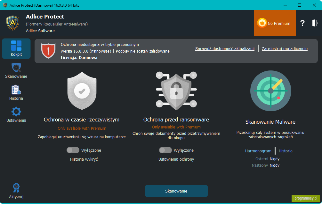Toggle ransomware protection switch
322x204 pixels.
[165, 150]
